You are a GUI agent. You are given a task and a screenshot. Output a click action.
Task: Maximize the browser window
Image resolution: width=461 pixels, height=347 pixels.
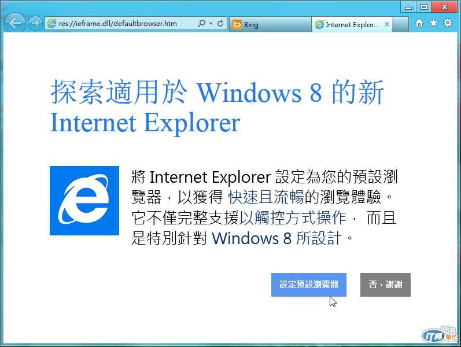pyautogui.click(x=423, y=7)
